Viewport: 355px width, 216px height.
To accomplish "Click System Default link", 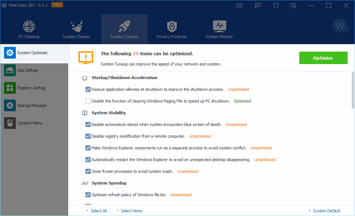I will (327, 211).
